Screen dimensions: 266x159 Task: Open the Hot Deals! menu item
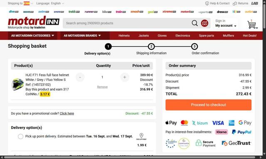pyautogui.click(x=249, y=36)
